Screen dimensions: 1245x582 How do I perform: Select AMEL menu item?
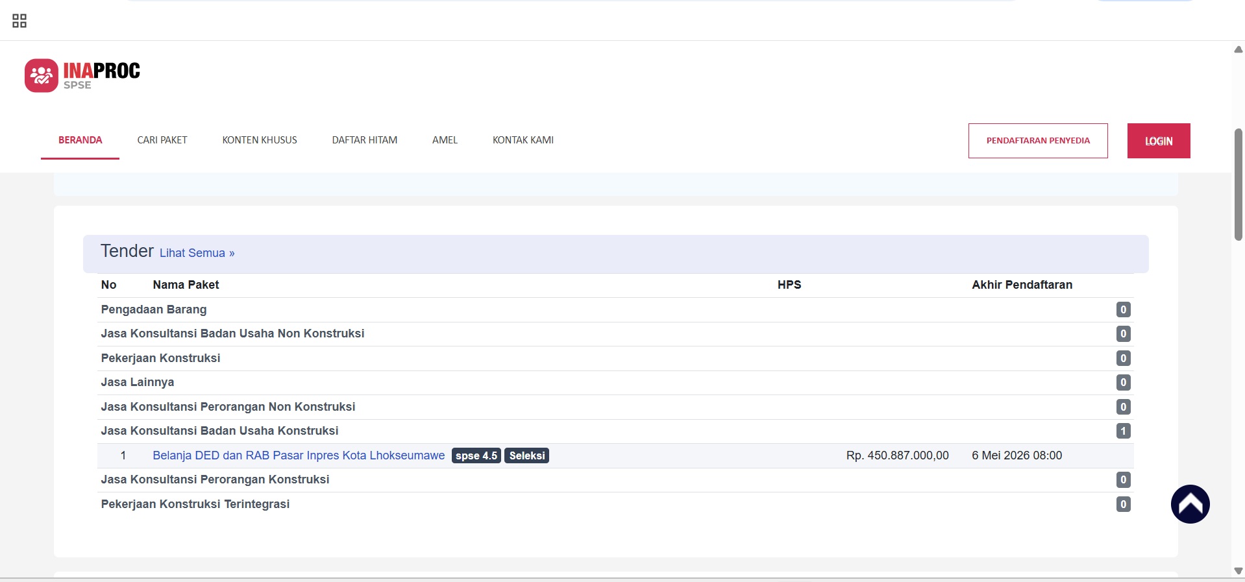(445, 140)
